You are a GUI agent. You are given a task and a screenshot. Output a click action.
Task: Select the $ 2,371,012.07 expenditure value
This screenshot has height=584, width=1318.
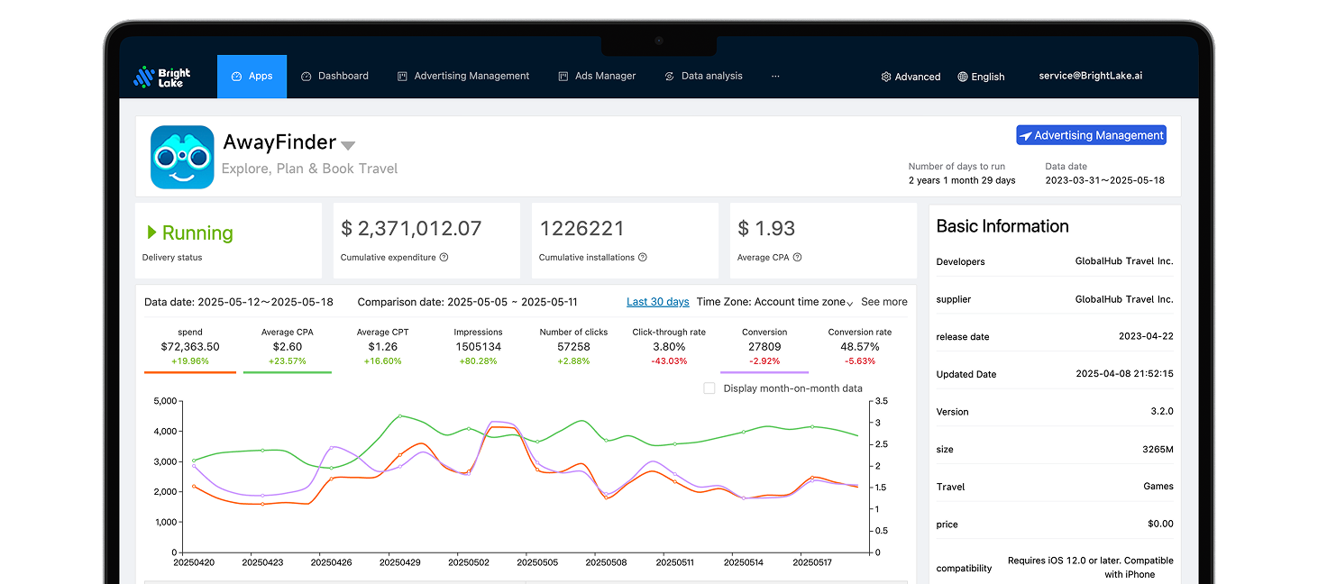point(411,229)
